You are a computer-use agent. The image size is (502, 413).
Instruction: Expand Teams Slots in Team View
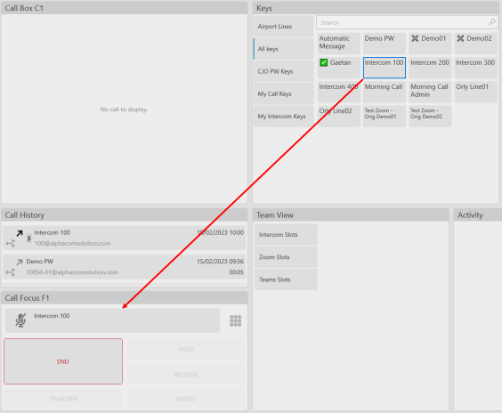point(286,279)
